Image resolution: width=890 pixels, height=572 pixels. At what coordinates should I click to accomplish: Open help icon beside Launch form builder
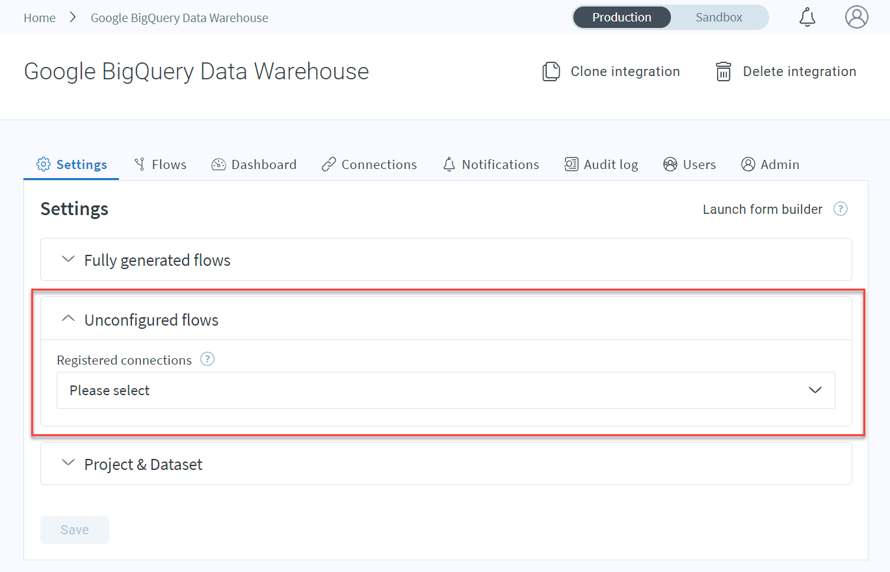pos(841,209)
